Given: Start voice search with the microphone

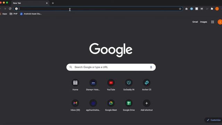Looking at the screenshot, I should 151,67.
